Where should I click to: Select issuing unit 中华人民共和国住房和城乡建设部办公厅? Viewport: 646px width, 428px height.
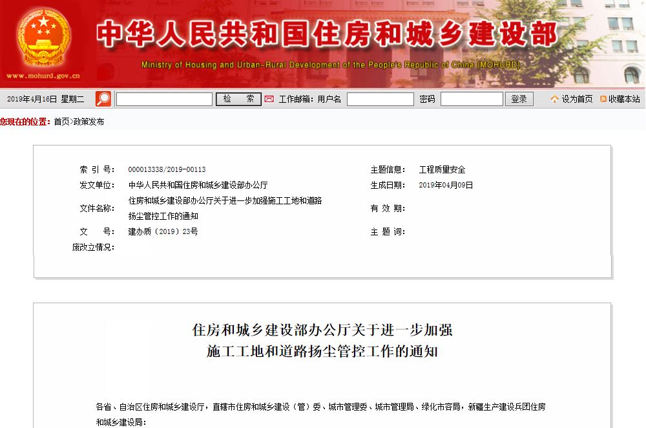(198, 185)
